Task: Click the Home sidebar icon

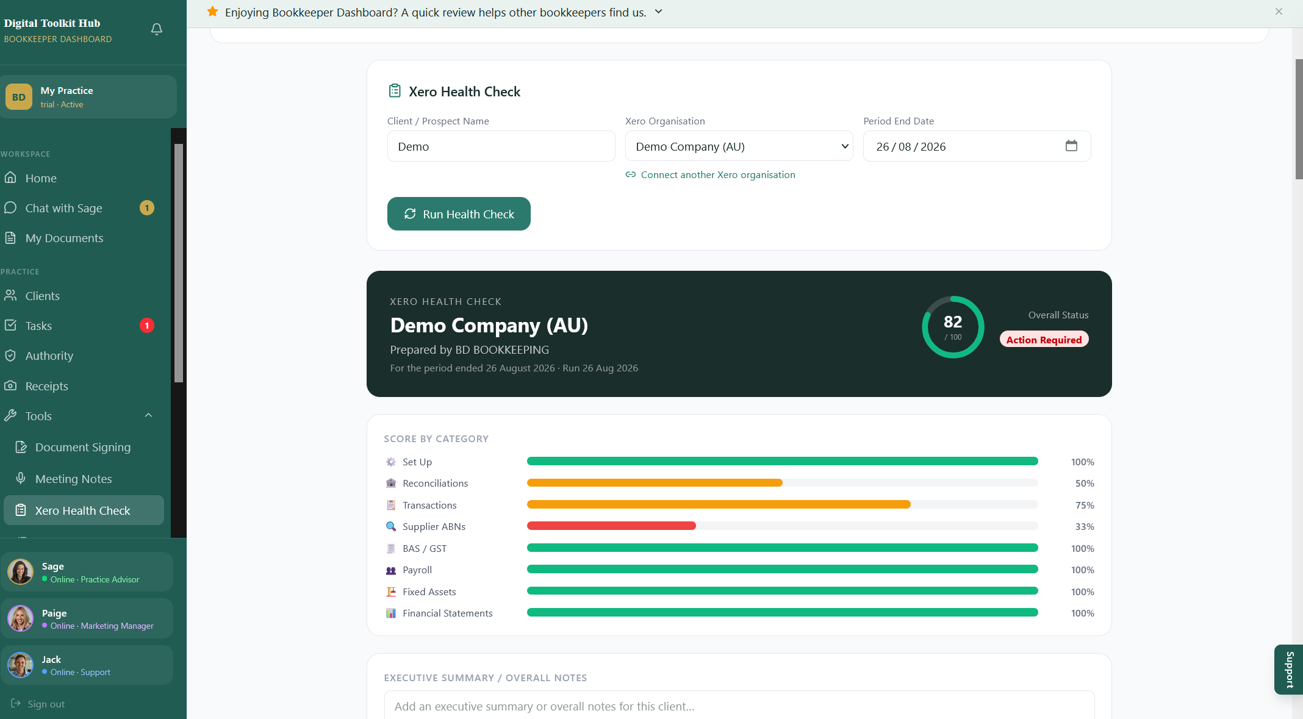Action: click(10, 177)
